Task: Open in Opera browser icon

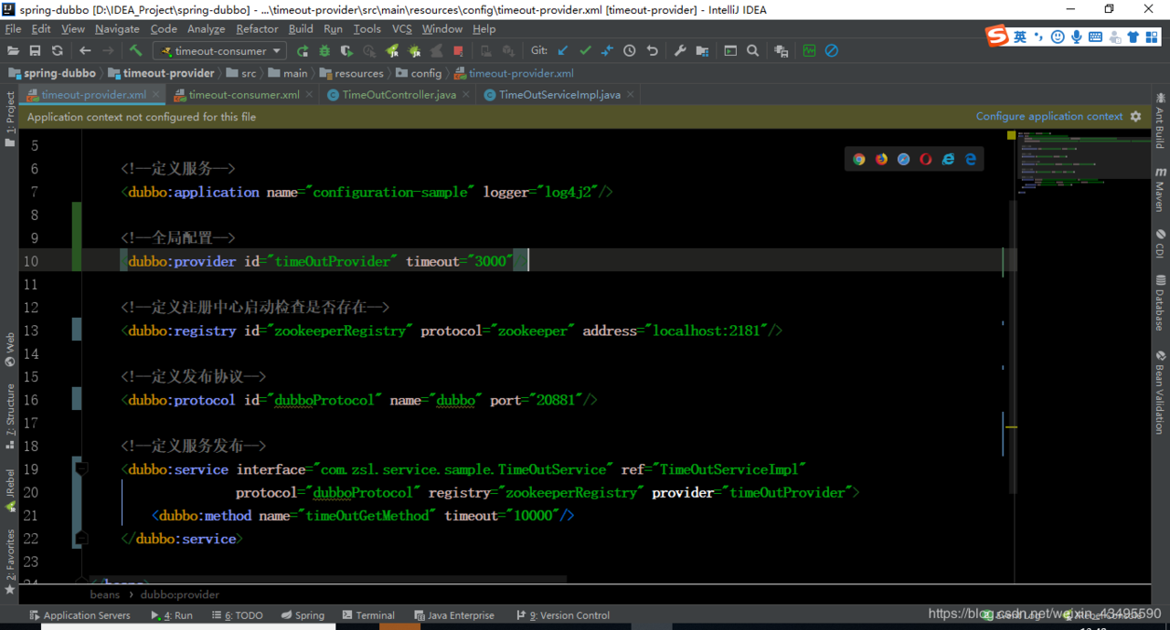Action: click(x=926, y=159)
